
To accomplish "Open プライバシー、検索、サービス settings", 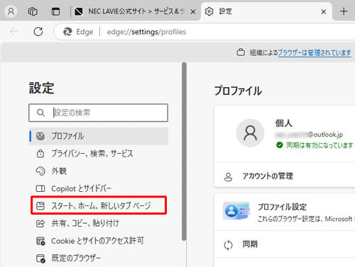I will tap(98, 154).
